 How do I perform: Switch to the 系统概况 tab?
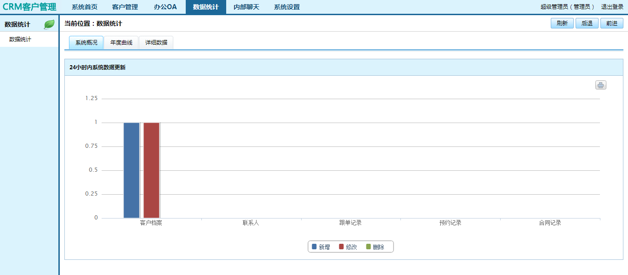86,43
